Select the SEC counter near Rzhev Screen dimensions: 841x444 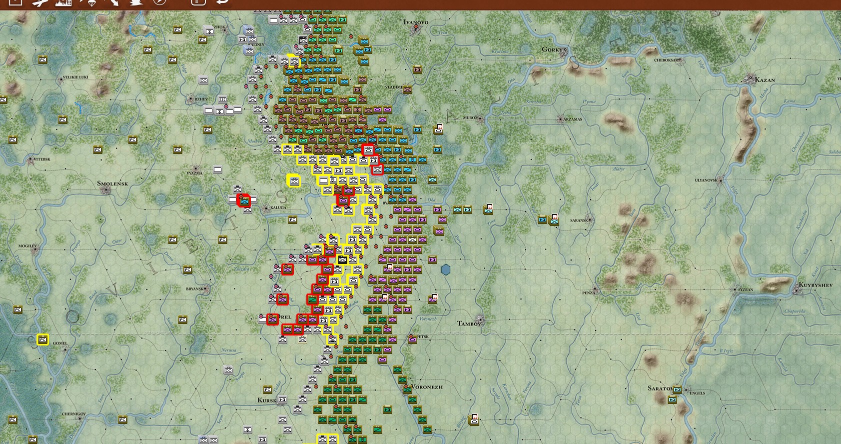coord(223,100)
